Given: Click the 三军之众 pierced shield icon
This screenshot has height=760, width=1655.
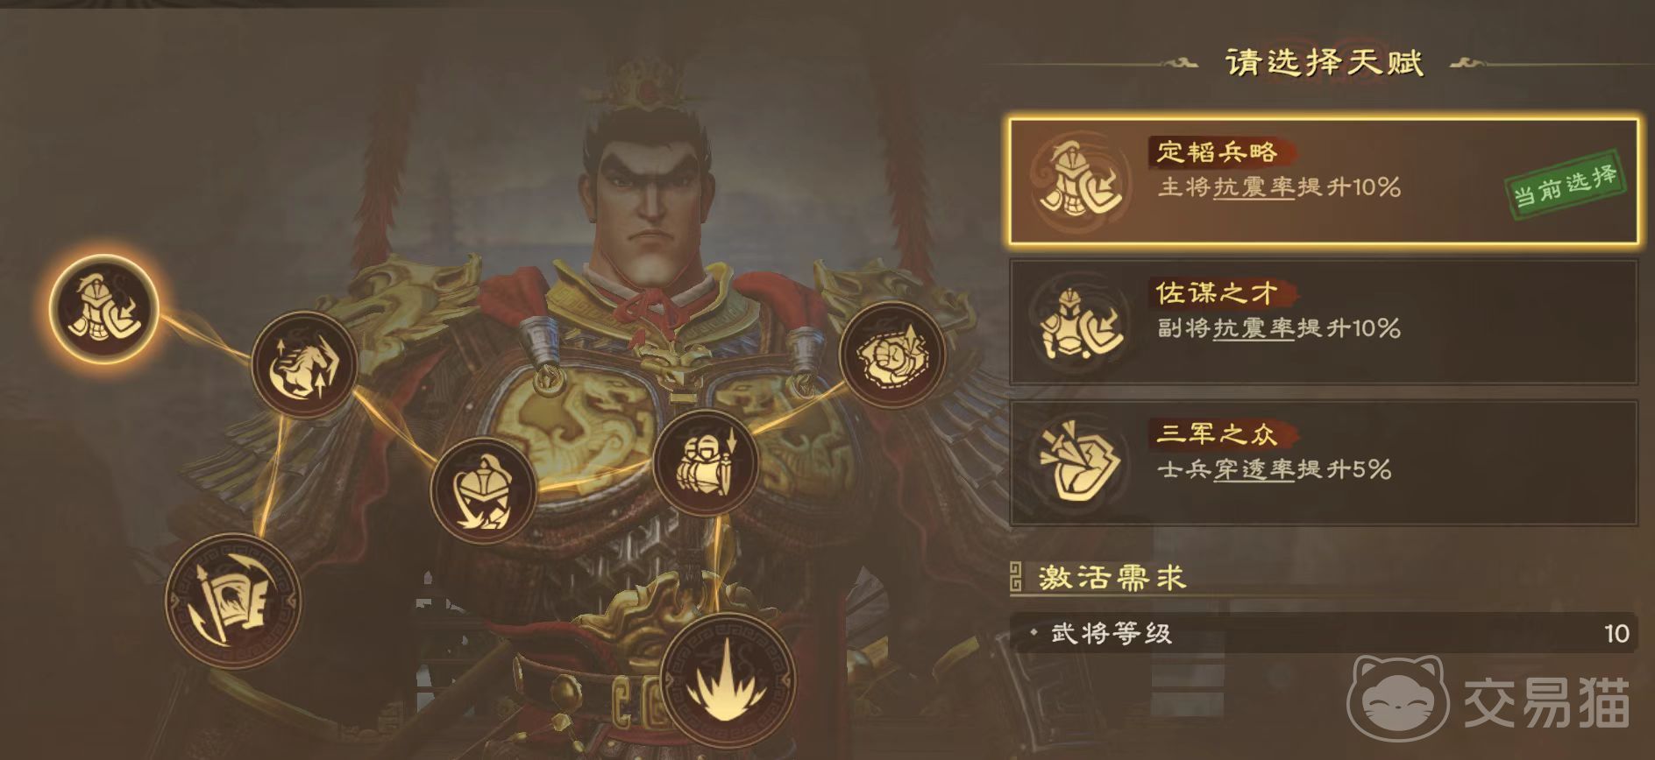Looking at the screenshot, I should pos(1079,462).
